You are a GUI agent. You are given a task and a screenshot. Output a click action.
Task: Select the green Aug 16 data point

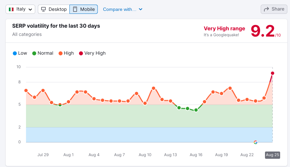(196, 110)
